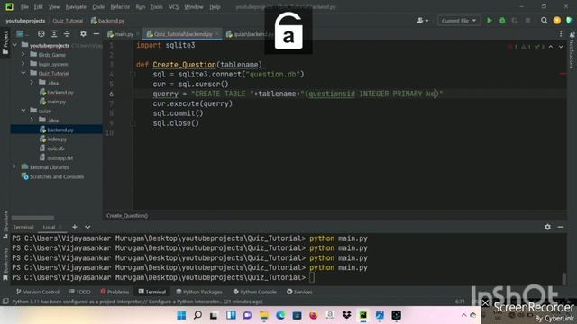Toggle Bookmarks tool window sidebar button
Screen dimensions: 577x324
[5, 264]
